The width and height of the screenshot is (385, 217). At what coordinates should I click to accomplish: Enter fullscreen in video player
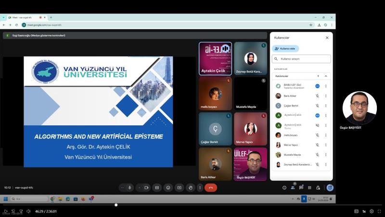(x=379, y=211)
